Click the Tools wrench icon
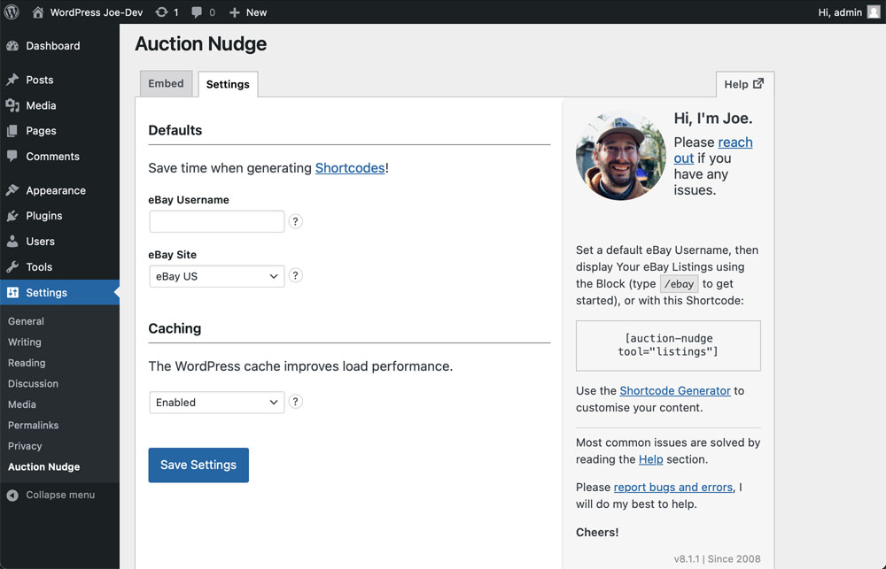Viewport: 886px width, 569px height. (x=12, y=267)
